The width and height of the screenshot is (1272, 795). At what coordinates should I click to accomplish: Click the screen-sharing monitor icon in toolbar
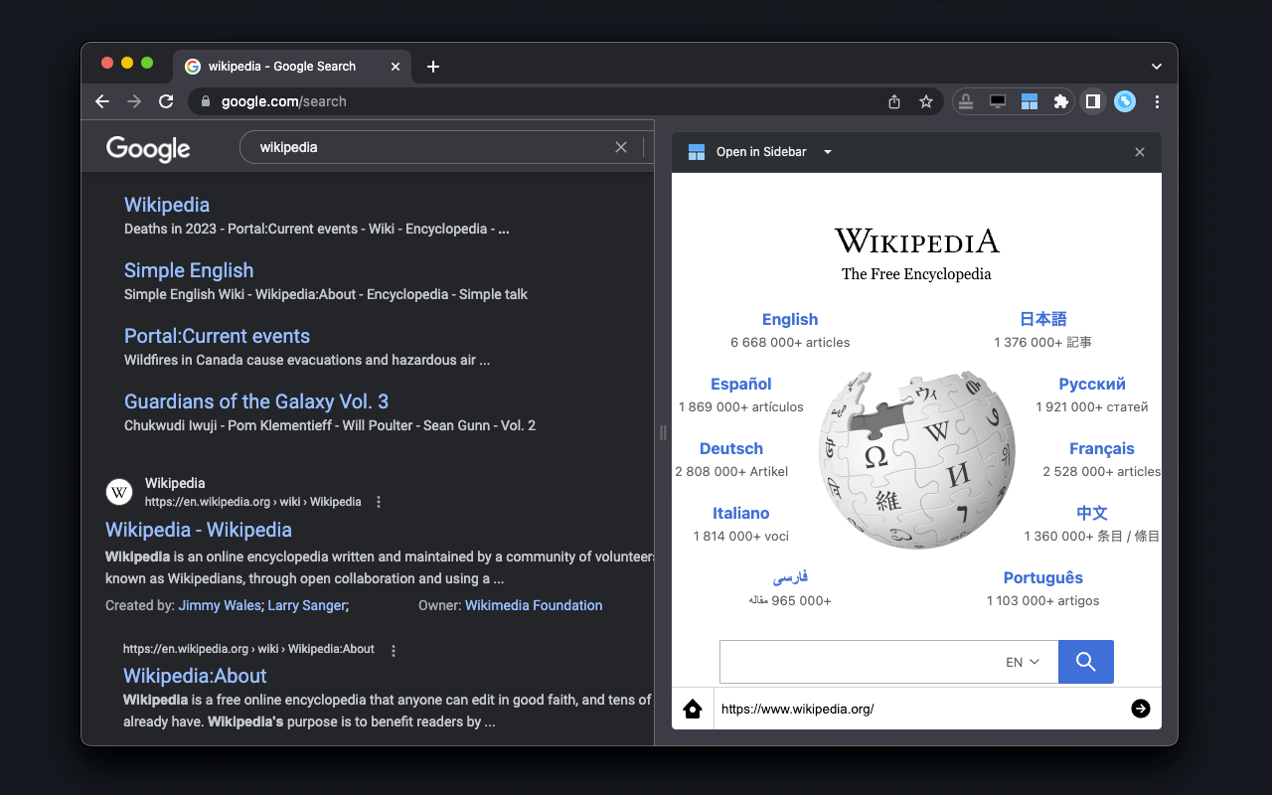click(x=997, y=101)
